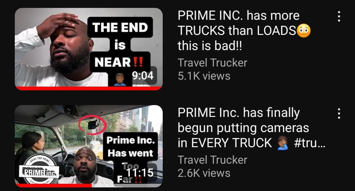The image size is (355, 191).
Task: Open video titled PRIME Inc. has finally begun
Action: pyautogui.click(x=251, y=128)
